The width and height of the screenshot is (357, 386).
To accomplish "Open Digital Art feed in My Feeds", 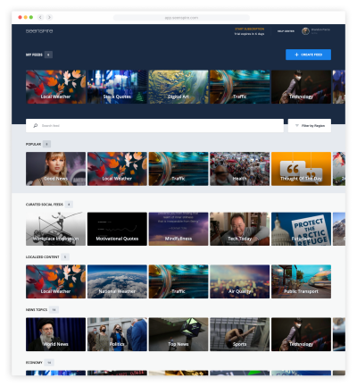I will click(x=178, y=87).
